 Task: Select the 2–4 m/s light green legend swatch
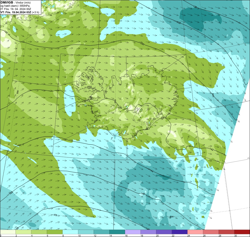pyautogui.click(x=23, y=232)
